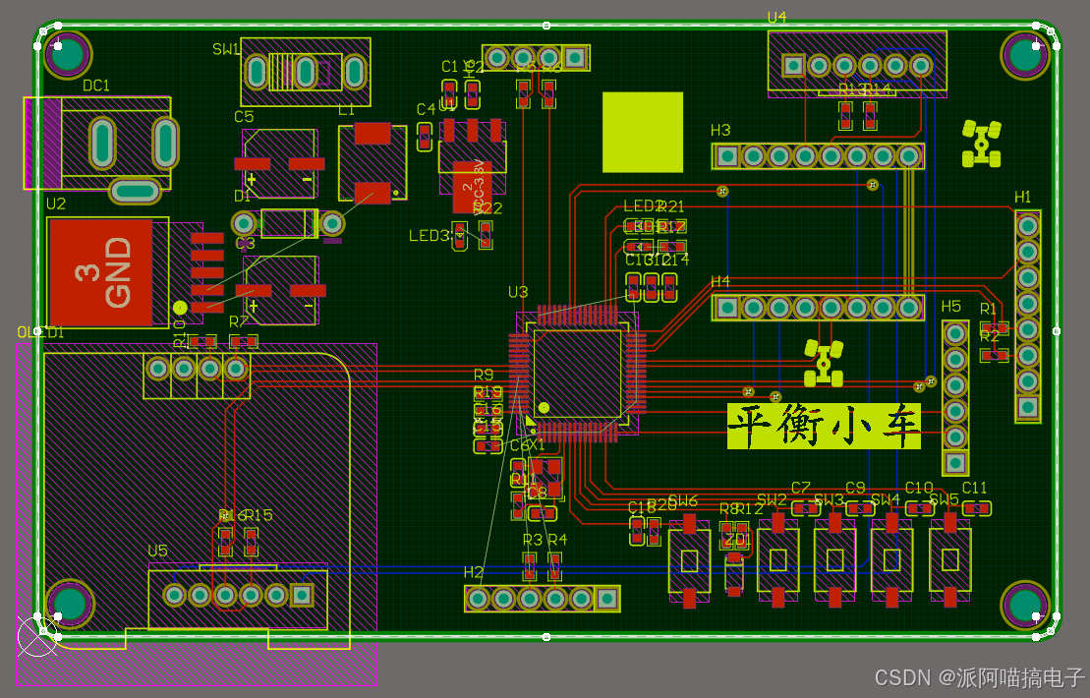Select the C11 capacitor footprint
Image resolution: width=1090 pixels, height=698 pixels.
tap(976, 509)
